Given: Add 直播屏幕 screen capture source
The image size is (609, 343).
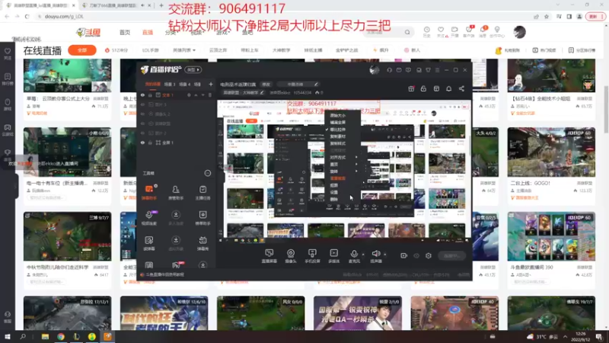Looking at the screenshot, I should coord(269,256).
